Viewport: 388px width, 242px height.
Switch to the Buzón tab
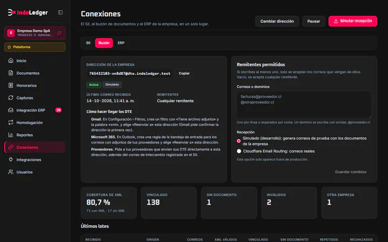tap(104, 43)
